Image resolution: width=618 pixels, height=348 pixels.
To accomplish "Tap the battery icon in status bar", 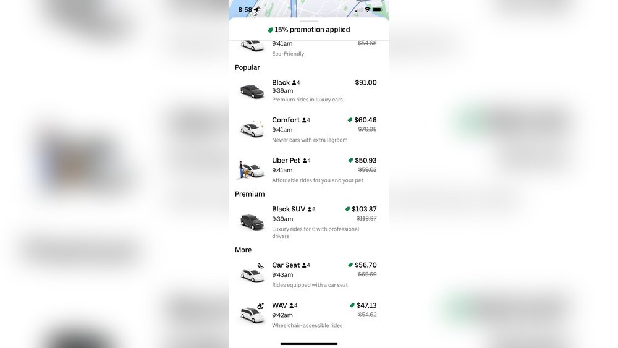I will [377, 10].
